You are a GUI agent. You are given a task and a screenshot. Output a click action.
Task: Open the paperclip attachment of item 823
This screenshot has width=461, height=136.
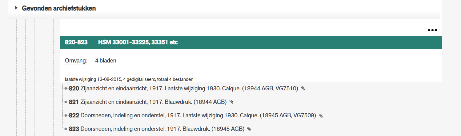click(x=249, y=129)
